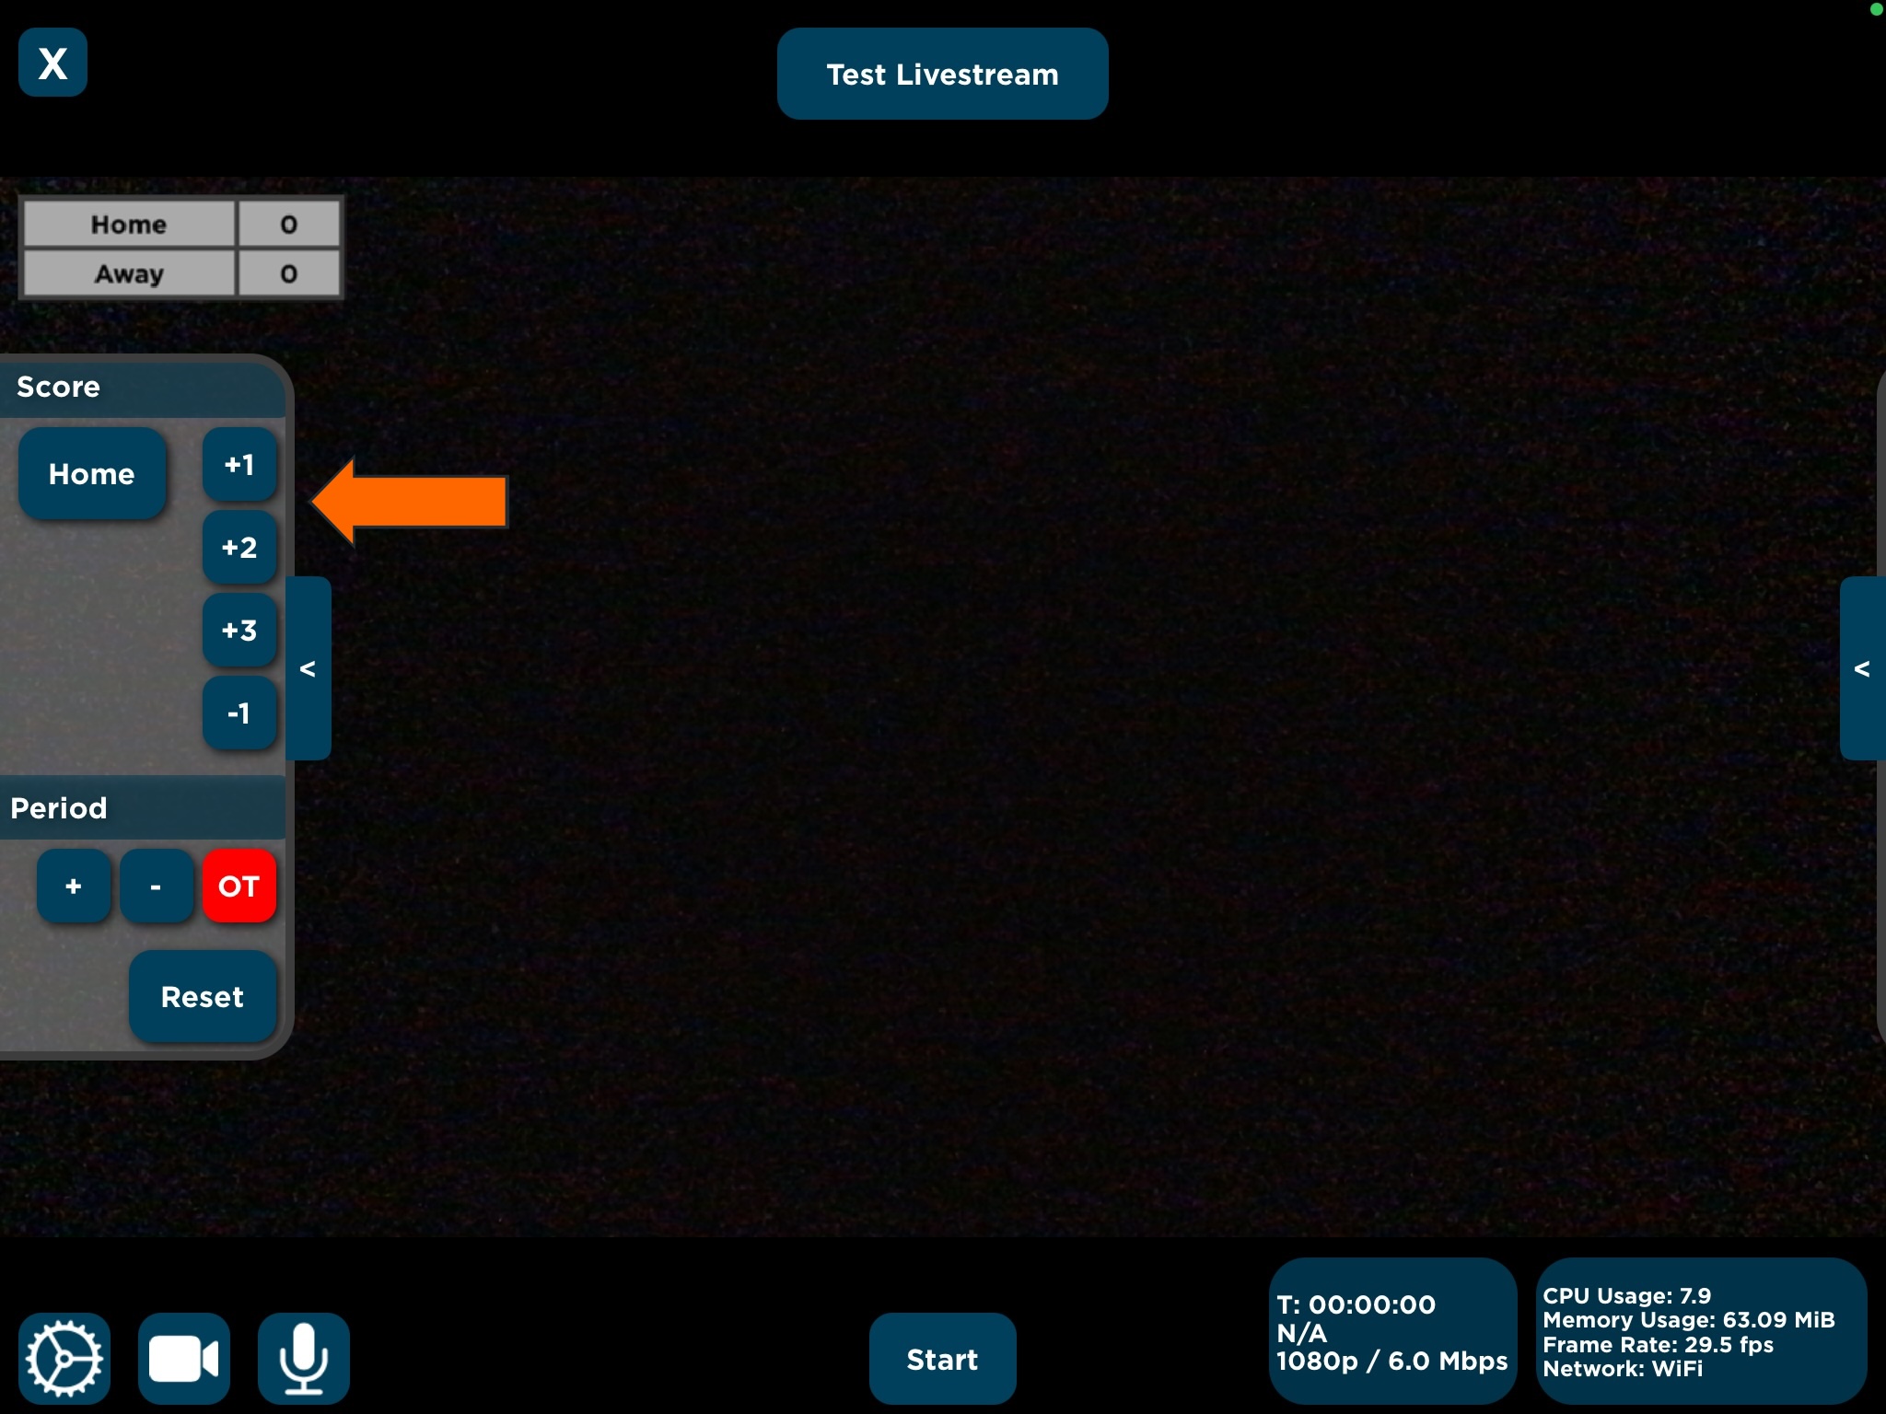Open the camera source icon
1886x1414 pixels.
coord(183,1357)
